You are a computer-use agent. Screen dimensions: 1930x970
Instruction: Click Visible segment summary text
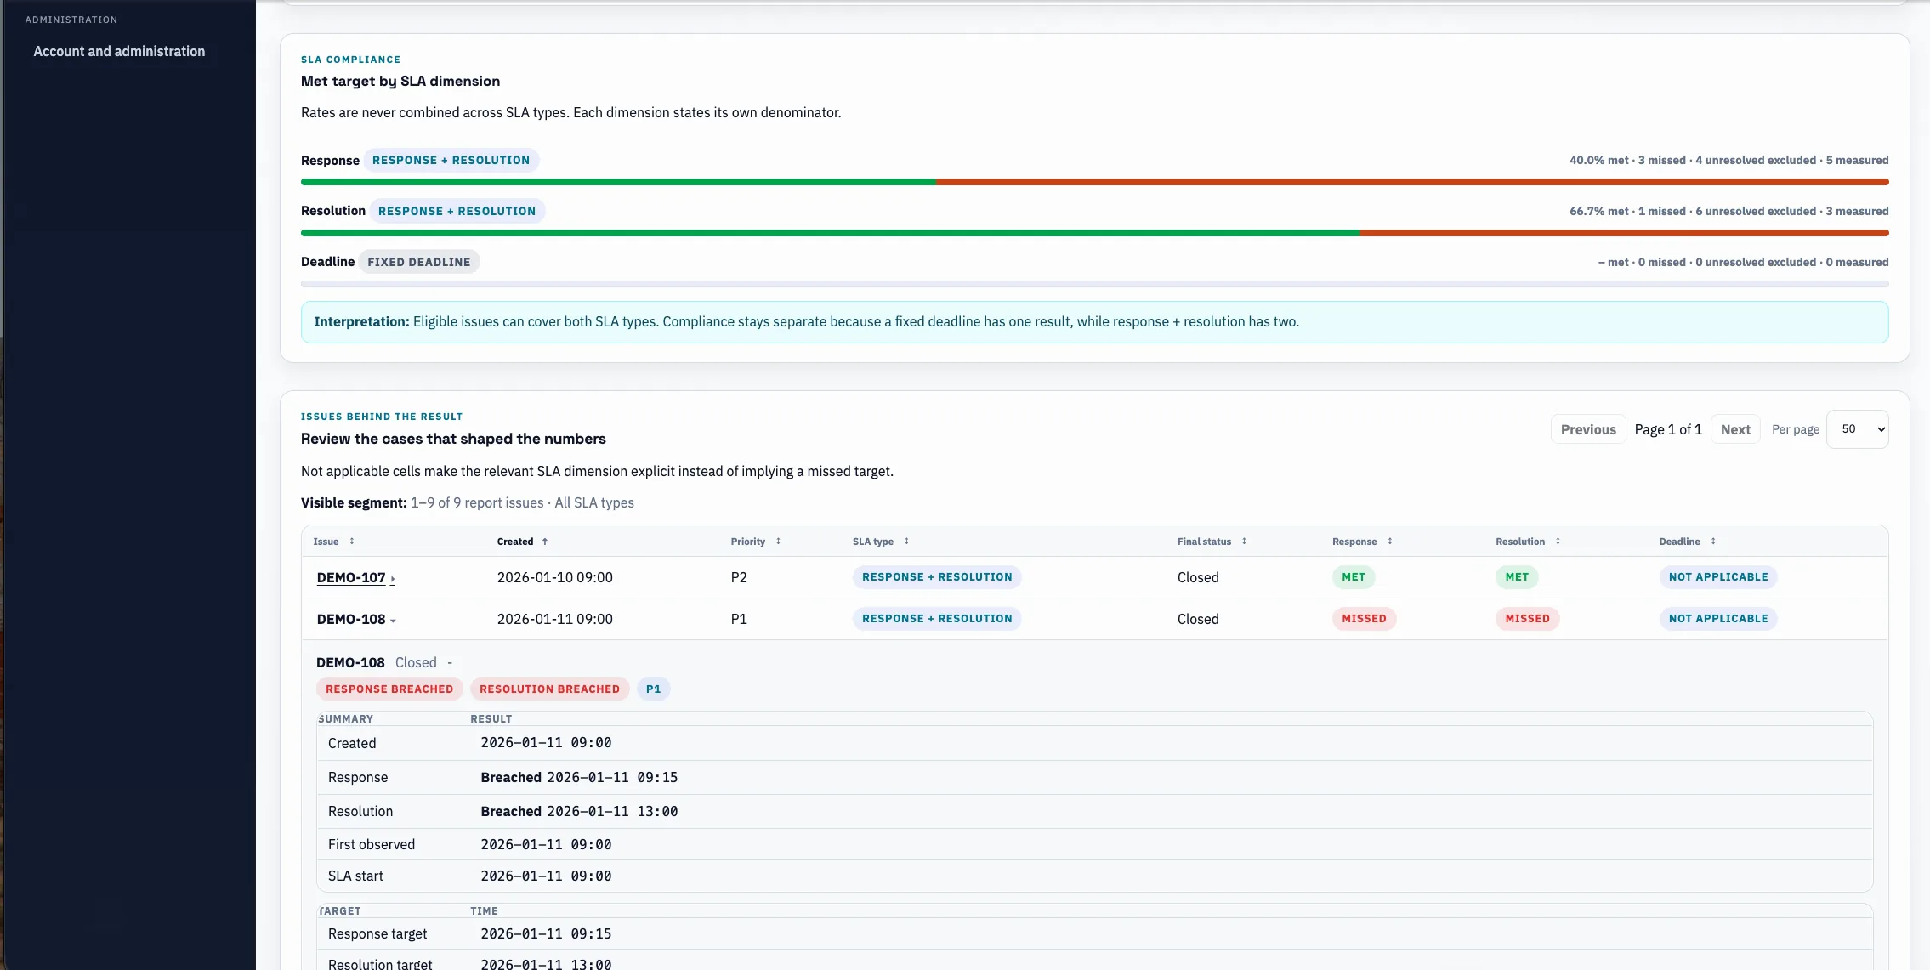click(x=468, y=503)
